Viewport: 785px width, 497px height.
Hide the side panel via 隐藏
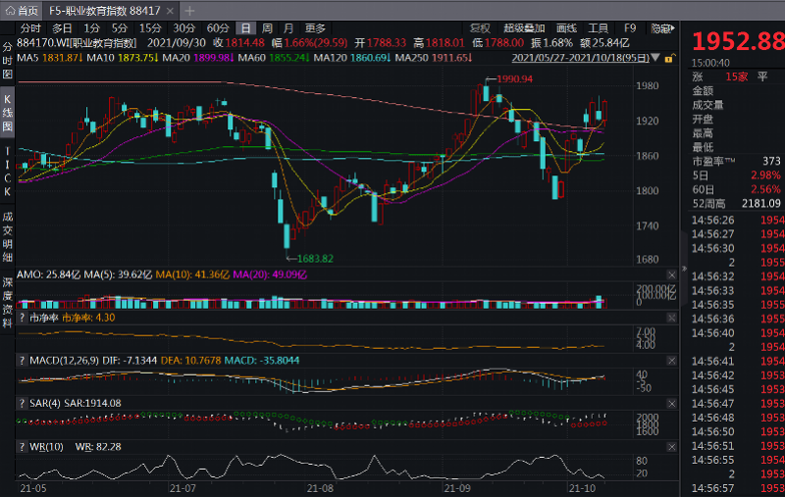click(662, 28)
